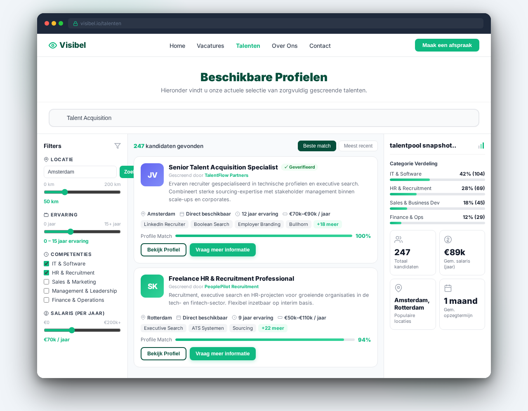
Task: Click the JV candidate avatar
Action: [152, 175]
